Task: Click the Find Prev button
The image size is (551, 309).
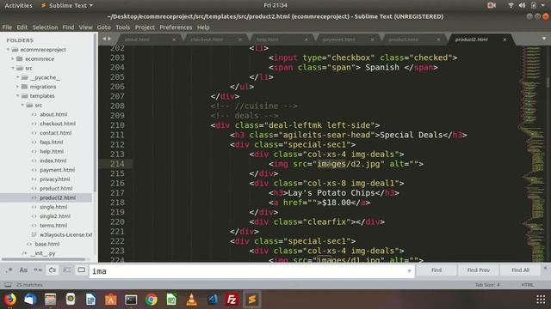Action: click(x=479, y=270)
